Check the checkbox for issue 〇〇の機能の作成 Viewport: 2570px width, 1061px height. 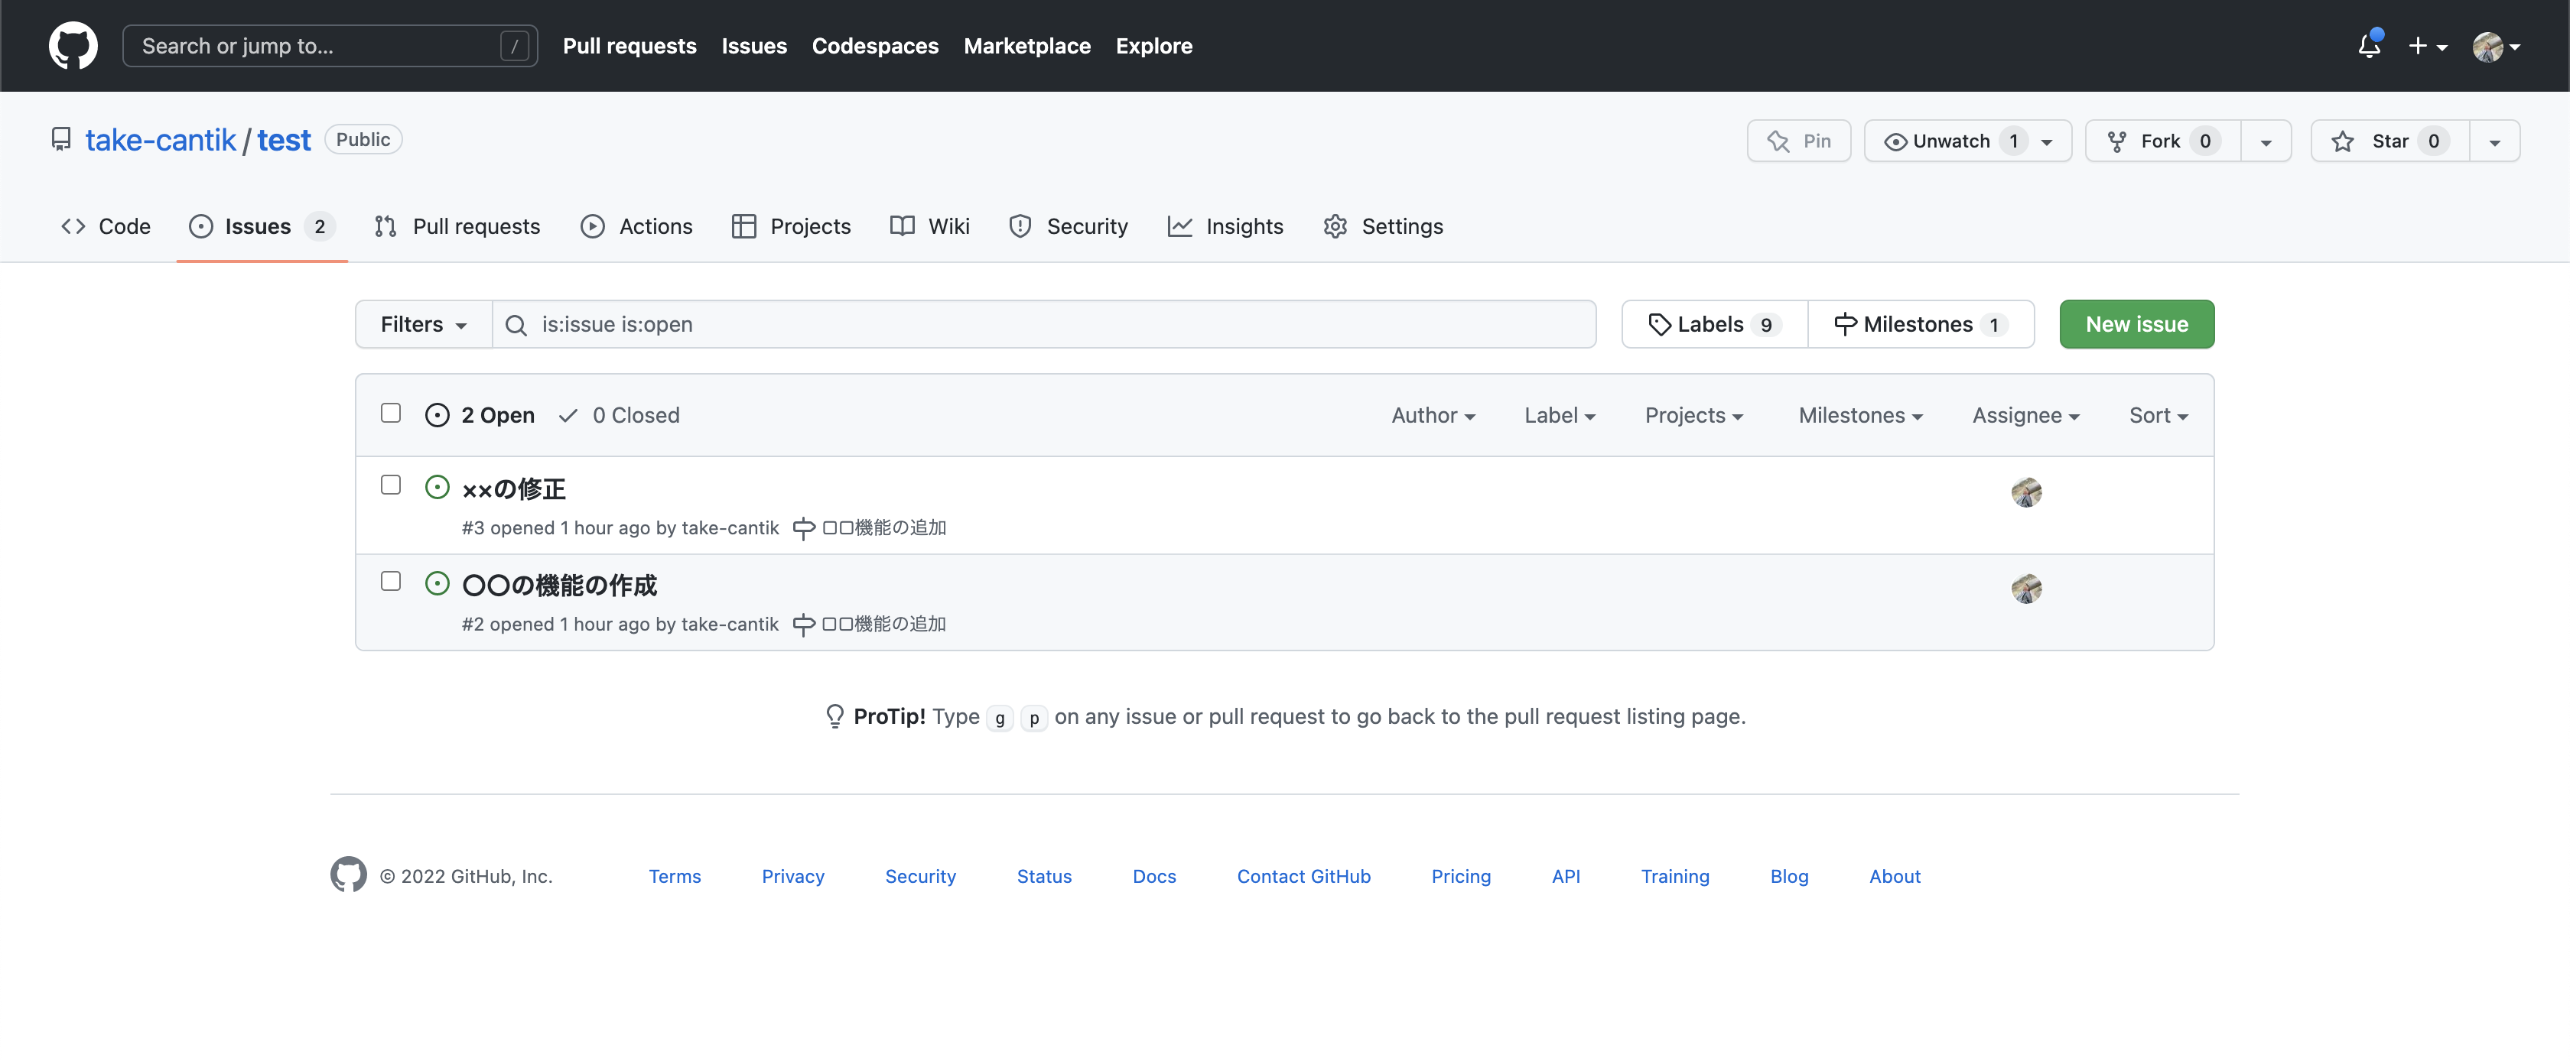coord(391,580)
